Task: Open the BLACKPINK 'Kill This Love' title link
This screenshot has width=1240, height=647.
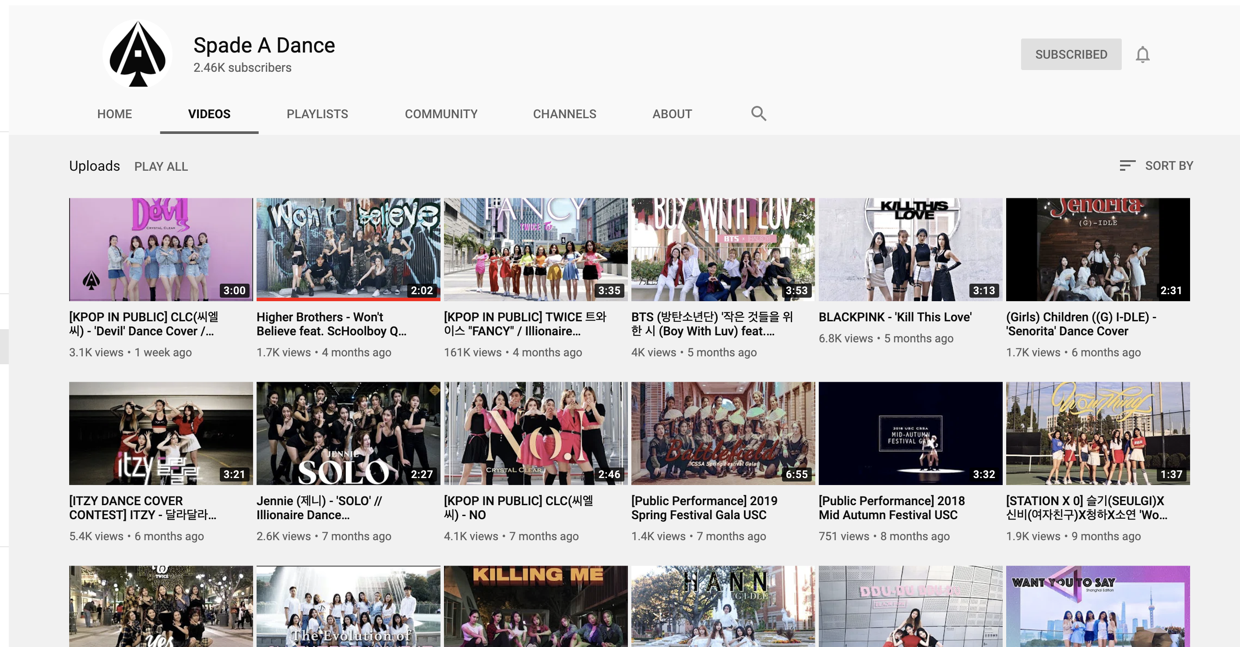Action: click(895, 317)
